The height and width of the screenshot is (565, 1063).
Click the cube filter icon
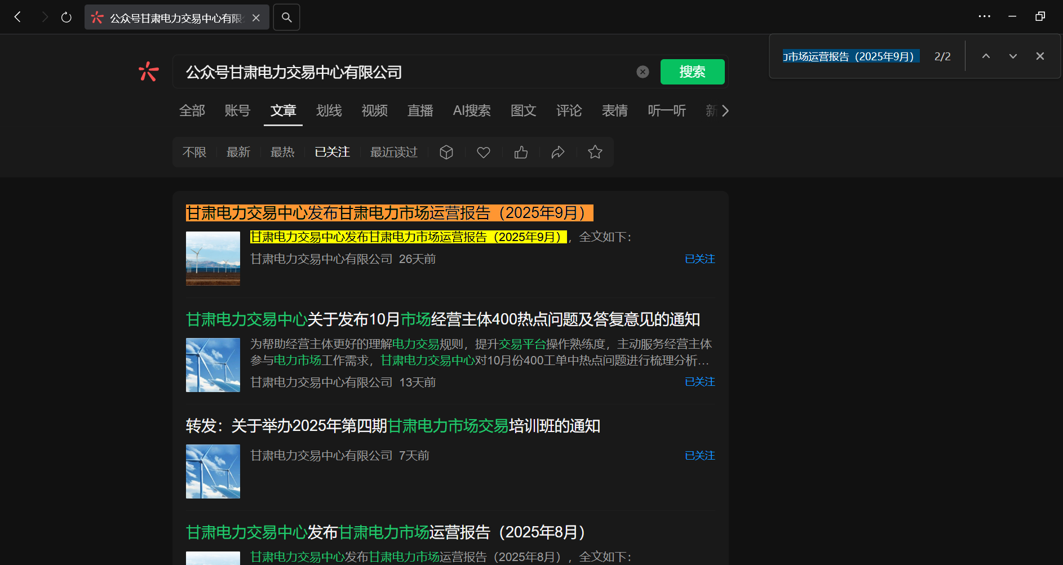(x=446, y=152)
